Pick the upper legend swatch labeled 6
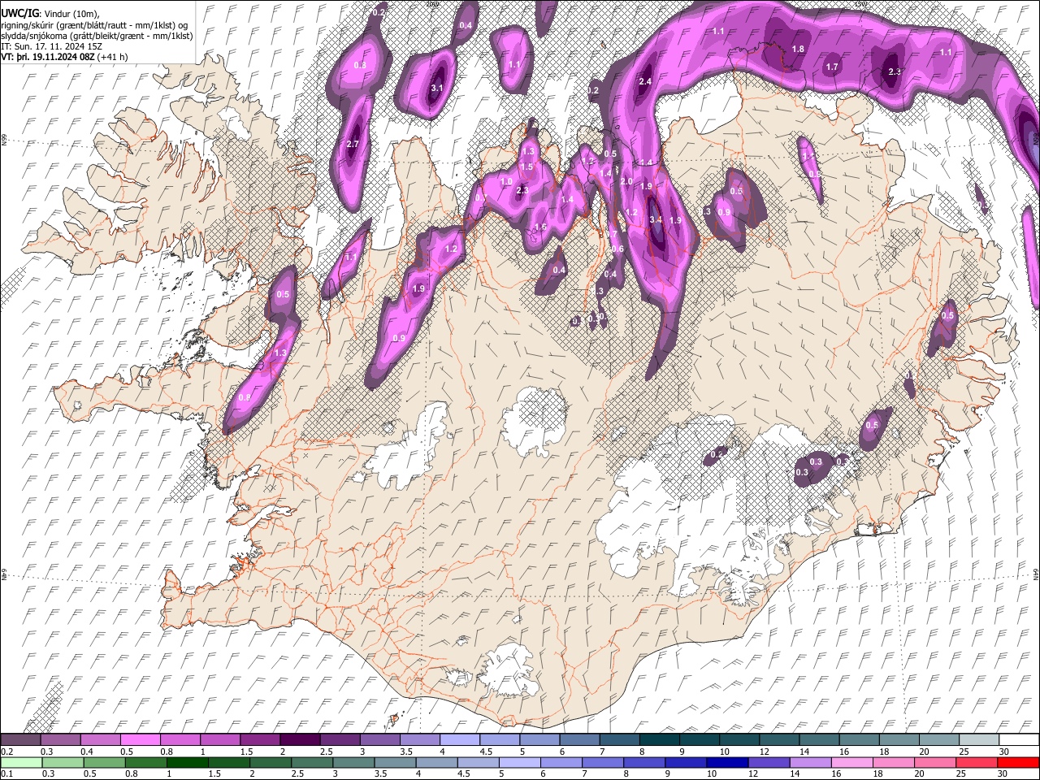1040x780 pixels. click(579, 739)
